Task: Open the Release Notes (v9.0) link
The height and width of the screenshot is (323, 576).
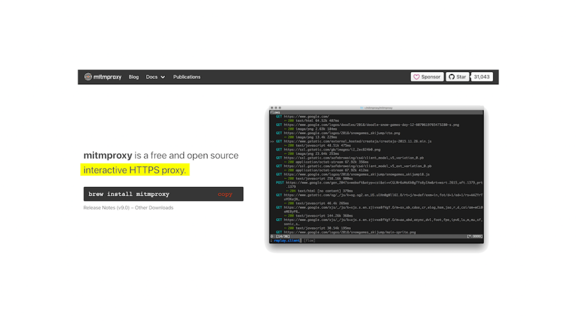Action: coord(106,208)
